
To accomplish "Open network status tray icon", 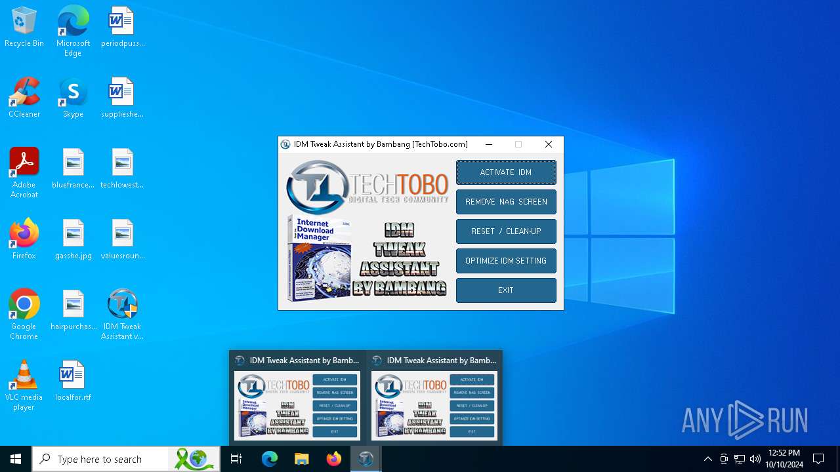I will click(740, 459).
